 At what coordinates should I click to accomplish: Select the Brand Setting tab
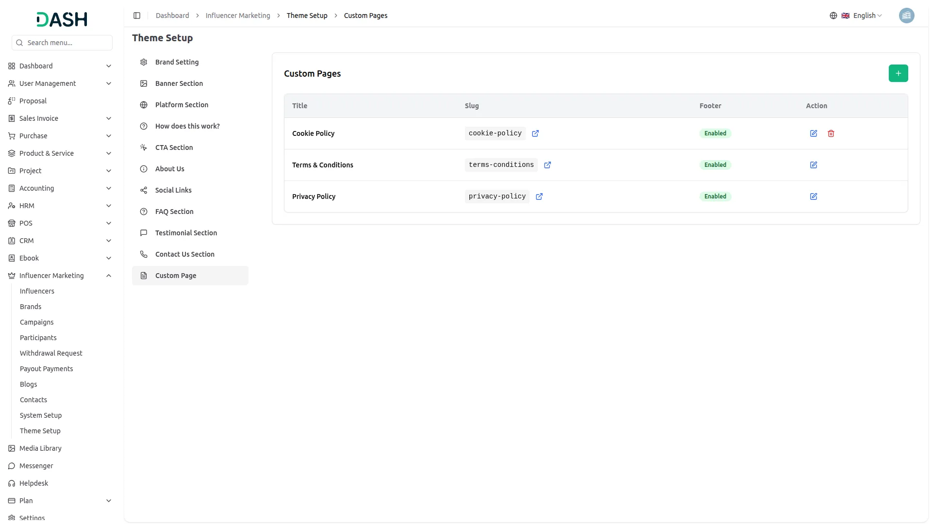point(177,62)
